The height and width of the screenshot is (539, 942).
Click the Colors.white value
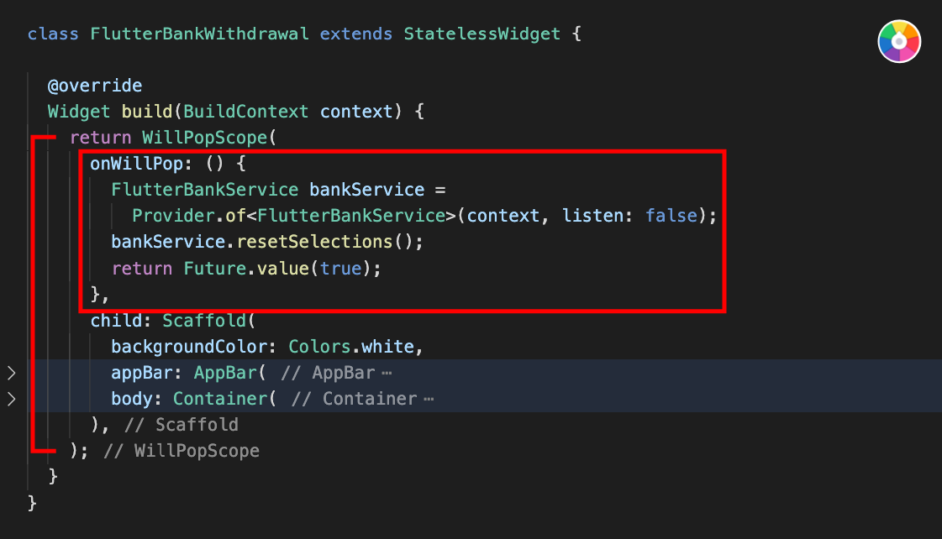[351, 347]
